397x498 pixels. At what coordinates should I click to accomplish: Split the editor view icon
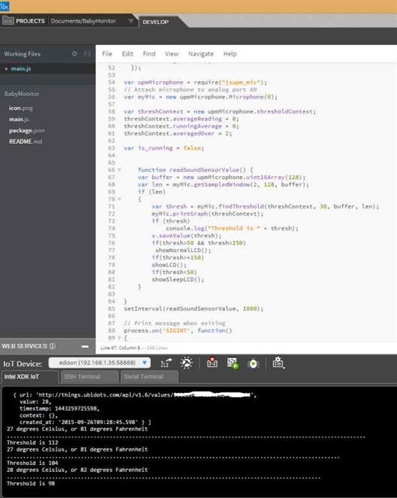point(87,54)
